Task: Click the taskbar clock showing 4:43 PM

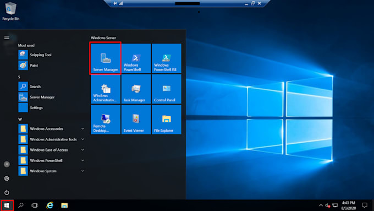Action: point(349,205)
